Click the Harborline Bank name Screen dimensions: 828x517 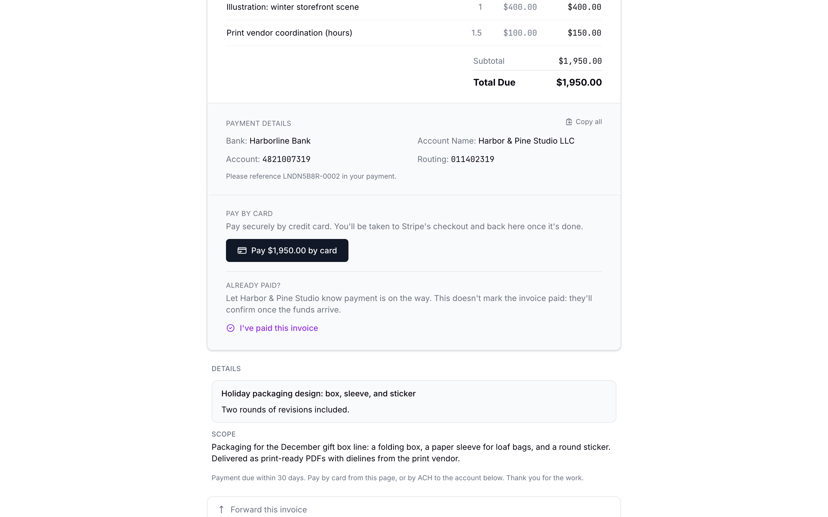280,141
